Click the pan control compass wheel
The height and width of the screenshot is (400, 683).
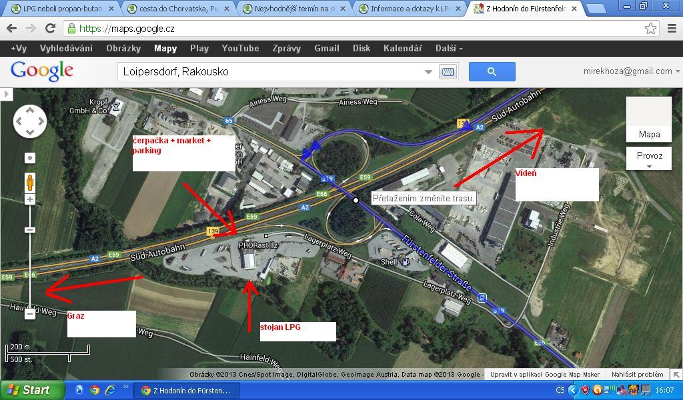pos(30,121)
